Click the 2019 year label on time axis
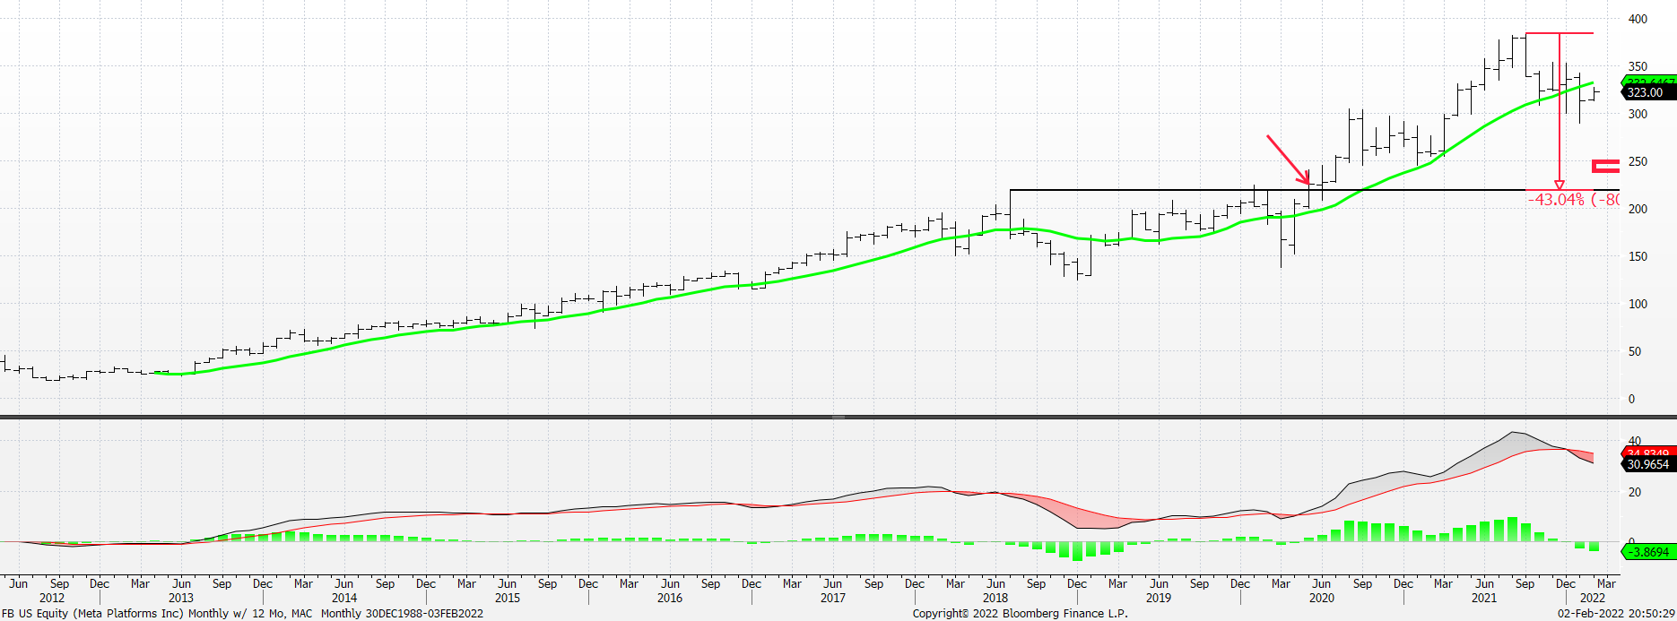1677x621 pixels. (x=1159, y=598)
